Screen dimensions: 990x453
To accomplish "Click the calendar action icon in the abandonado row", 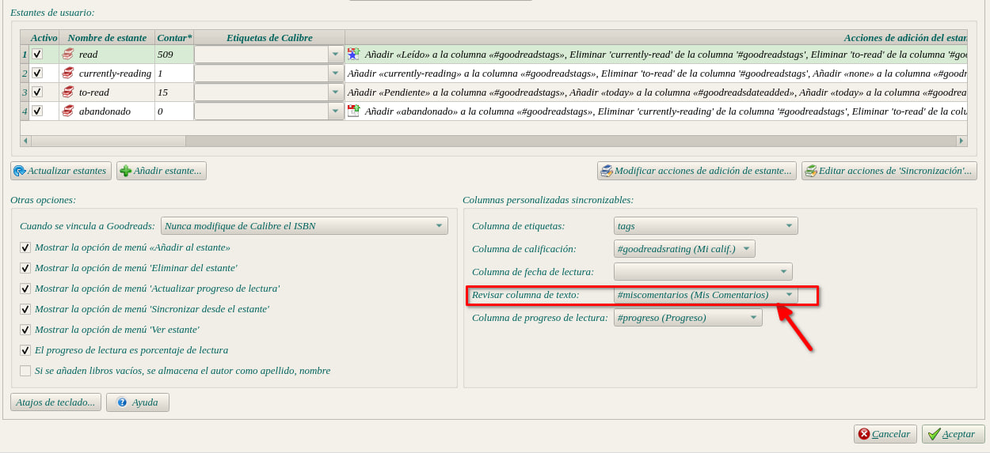I will tap(353, 111).
